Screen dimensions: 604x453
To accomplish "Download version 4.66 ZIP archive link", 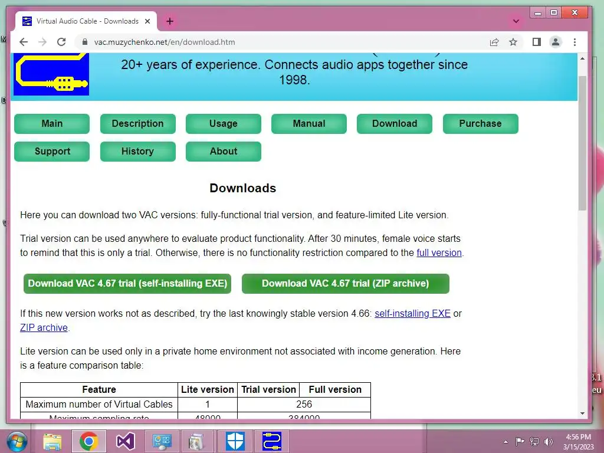I will (44, 328).
